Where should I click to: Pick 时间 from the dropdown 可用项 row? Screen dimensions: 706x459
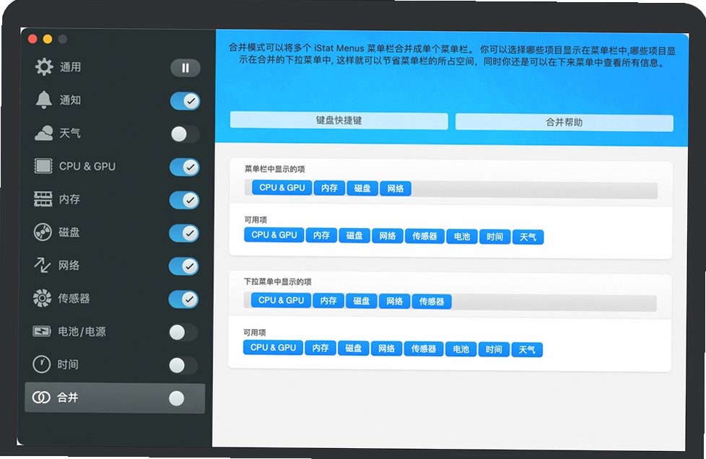point(494,349)
